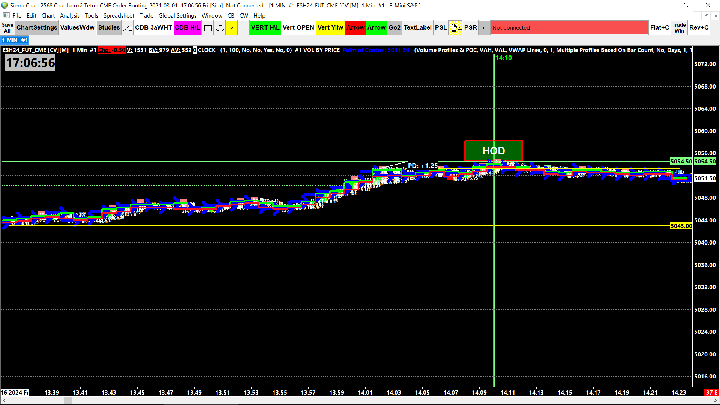Select the yellow line drawing tool
The image size is (720, 405).
click(232, 28)
